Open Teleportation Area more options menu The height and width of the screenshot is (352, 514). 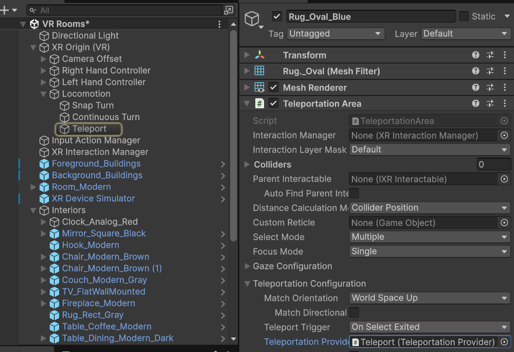pyautogui.click(x=504, y=104)
